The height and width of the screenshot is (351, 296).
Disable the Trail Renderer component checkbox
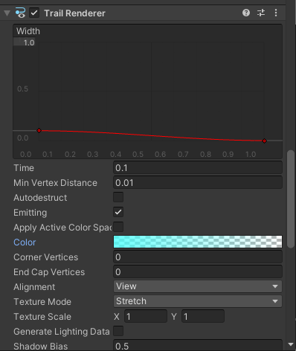(34, 13)
